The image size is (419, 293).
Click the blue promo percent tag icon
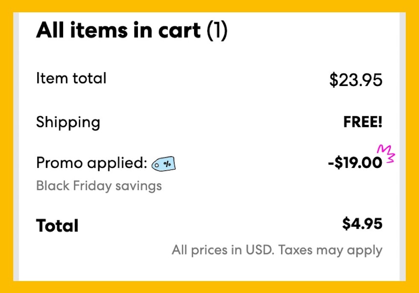(x=163, y=164)
